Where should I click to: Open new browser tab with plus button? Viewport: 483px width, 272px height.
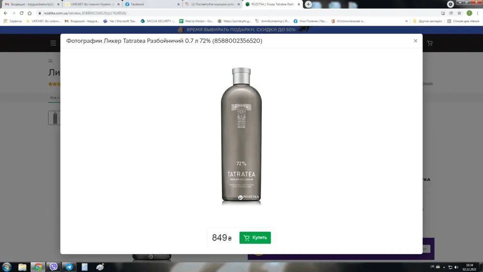click(308, 4)
